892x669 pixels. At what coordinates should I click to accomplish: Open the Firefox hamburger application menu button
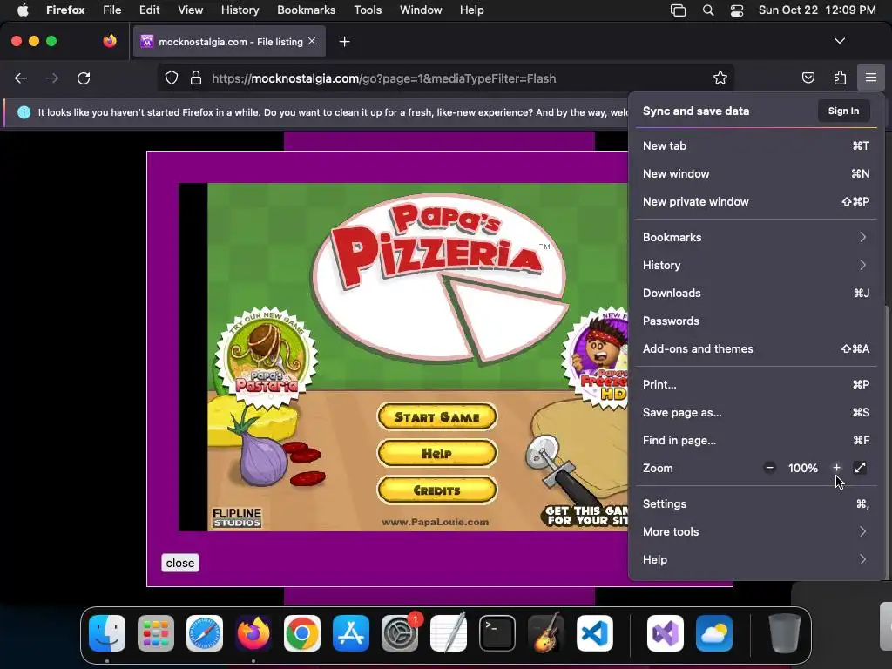coord(870,78)
